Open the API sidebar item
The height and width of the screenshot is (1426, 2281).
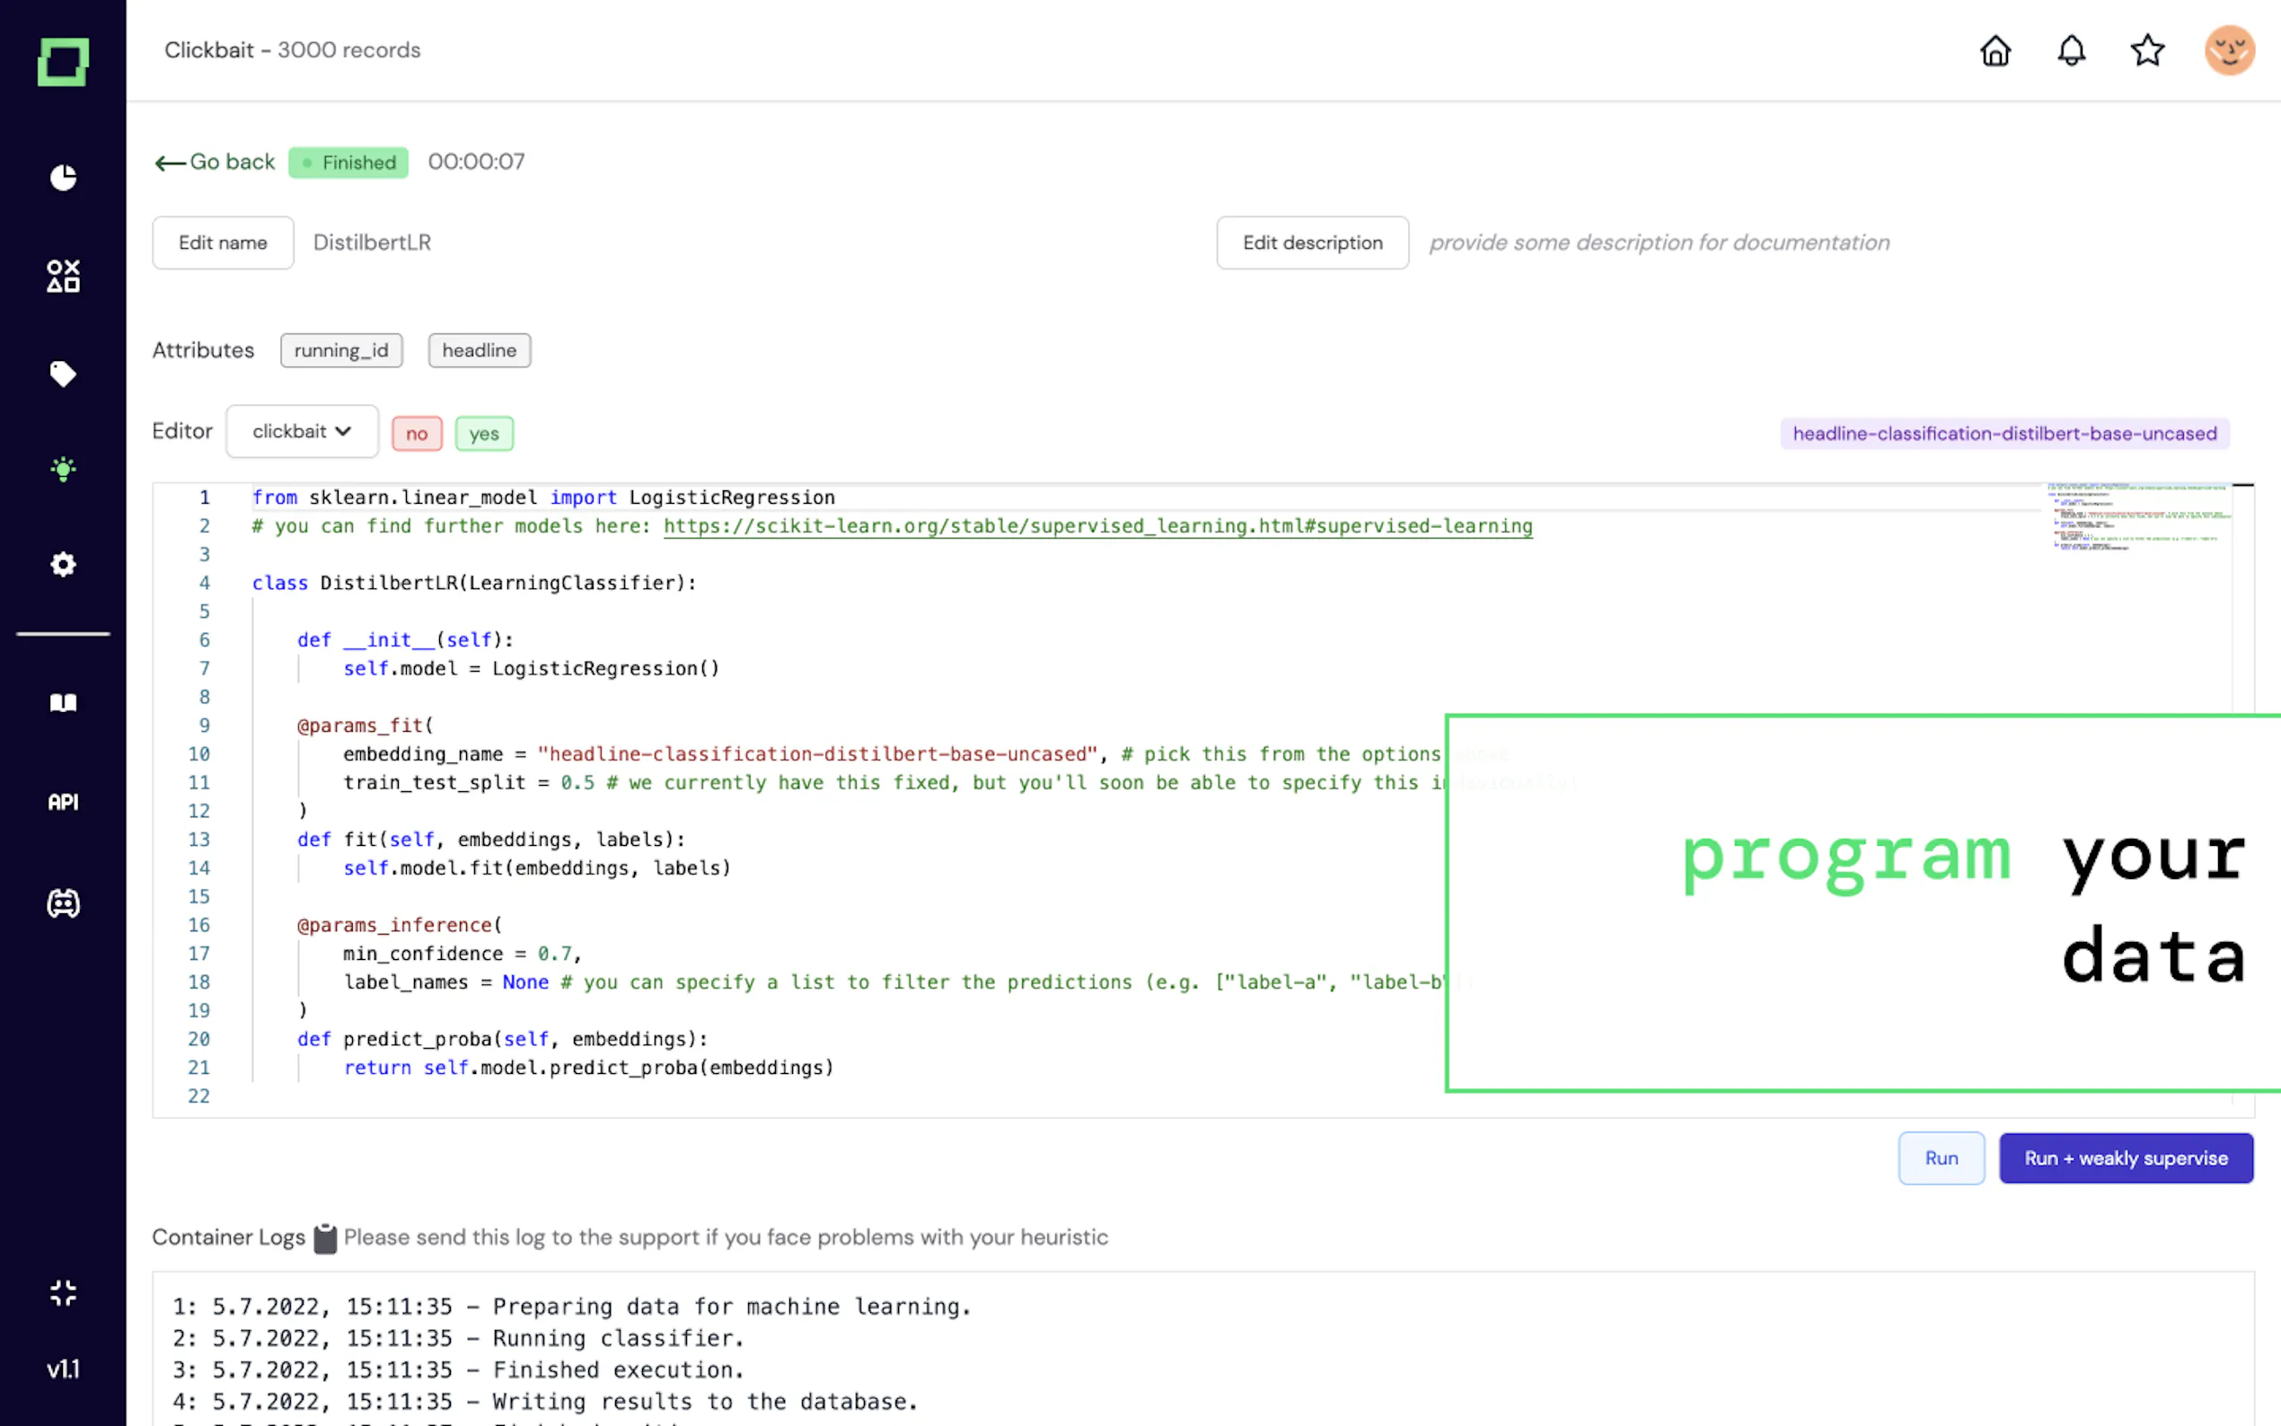point(63,802)
